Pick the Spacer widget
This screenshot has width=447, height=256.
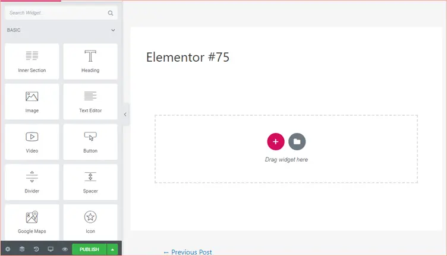(x=90, y=182)
